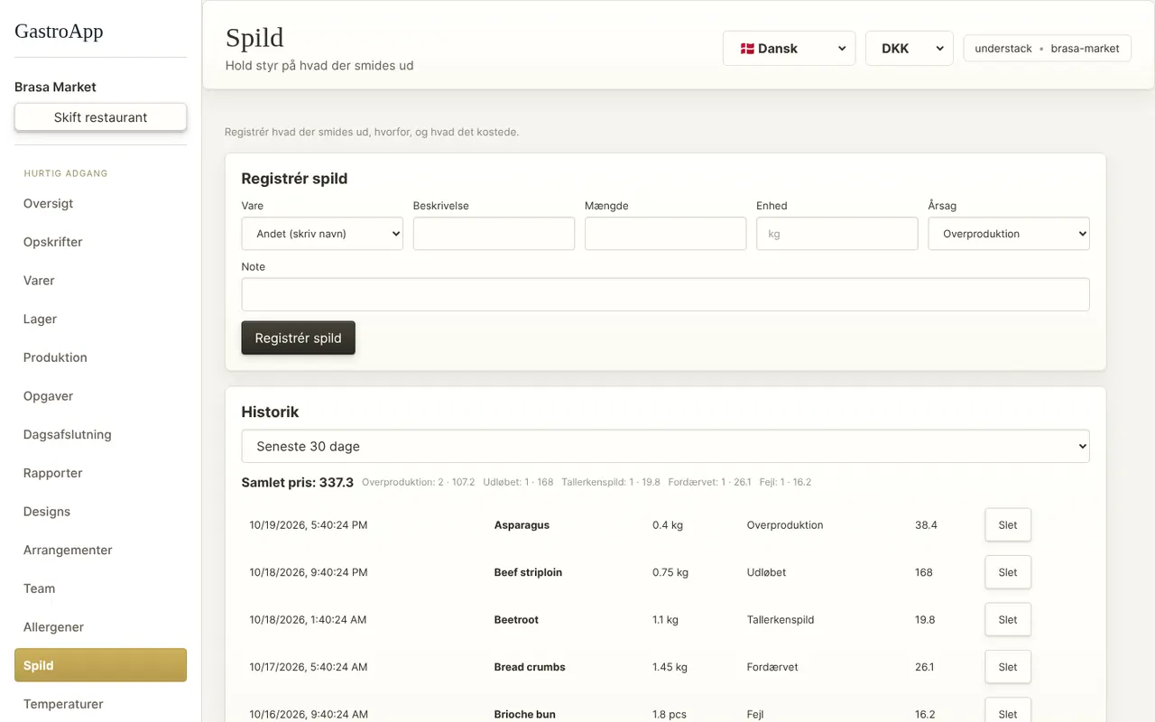1155x722 pixels.
Task: Click the 10/18/2026, 1:40:24 AM timestamp
Action: tap(308, 620)
